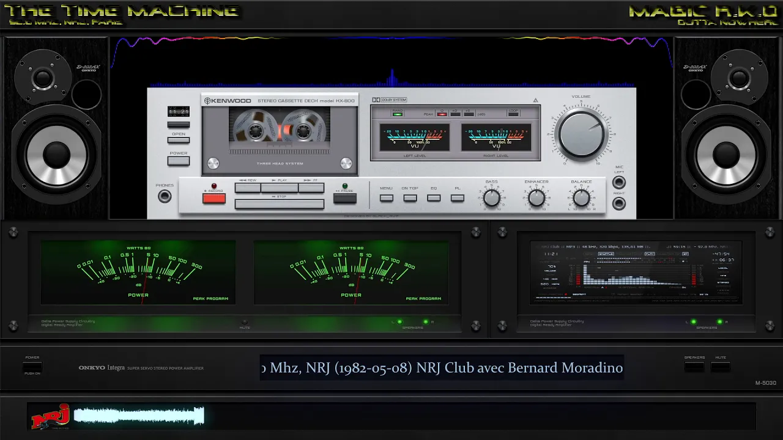
Task: Click the Dolby System logo
Action: click(x=389, y=100)
